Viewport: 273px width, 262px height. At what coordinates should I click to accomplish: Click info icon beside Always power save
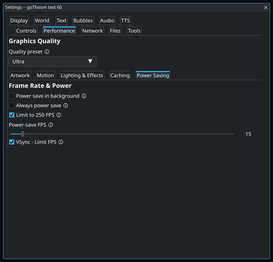(x=66, y=105)
